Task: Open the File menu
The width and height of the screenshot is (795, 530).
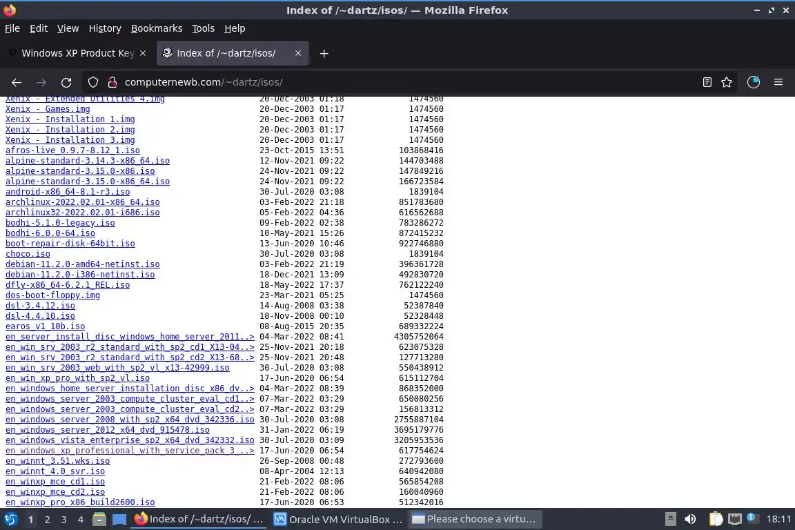Action: [x=12, y=28]
